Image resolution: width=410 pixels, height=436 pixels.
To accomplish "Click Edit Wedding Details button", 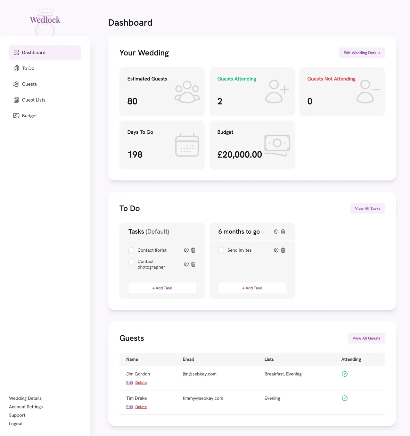I will 362,53.
